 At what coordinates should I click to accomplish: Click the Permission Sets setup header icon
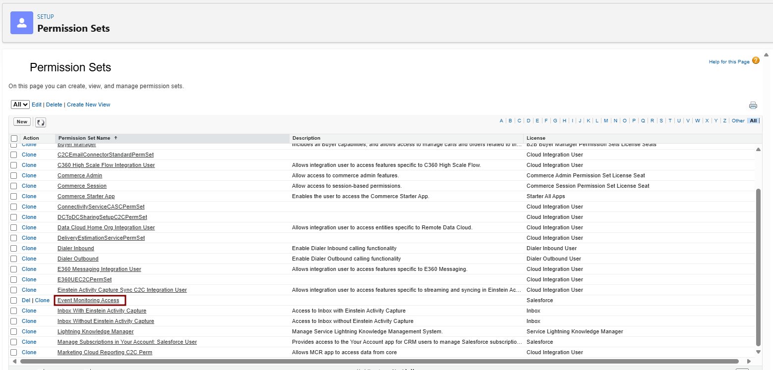click(22, 23)
